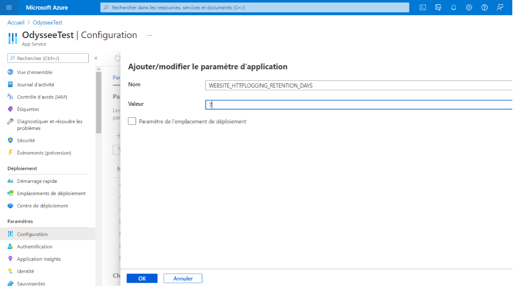
Task: Open the notifications bell
Action: click(454, 8)
